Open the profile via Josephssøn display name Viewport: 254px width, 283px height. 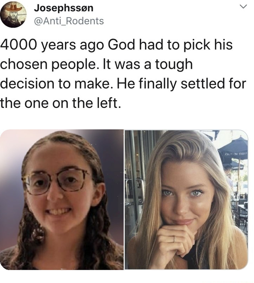point(64,8)
